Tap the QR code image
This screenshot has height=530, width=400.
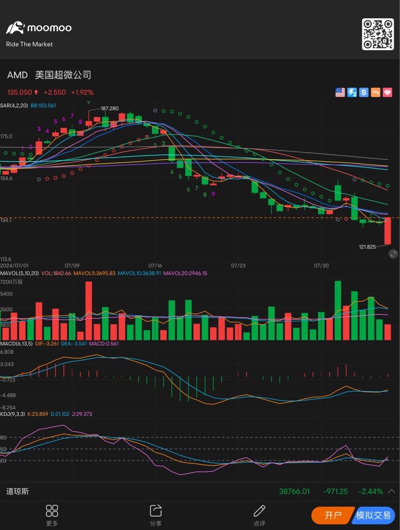[x=378, y=34]
